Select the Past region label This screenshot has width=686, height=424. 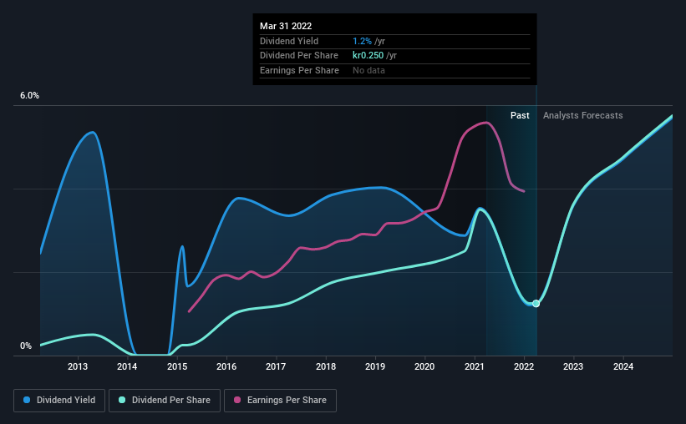pos(520,115)
